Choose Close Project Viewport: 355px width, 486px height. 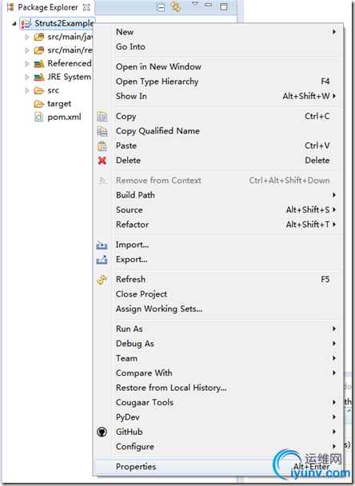tap(227, 294)
